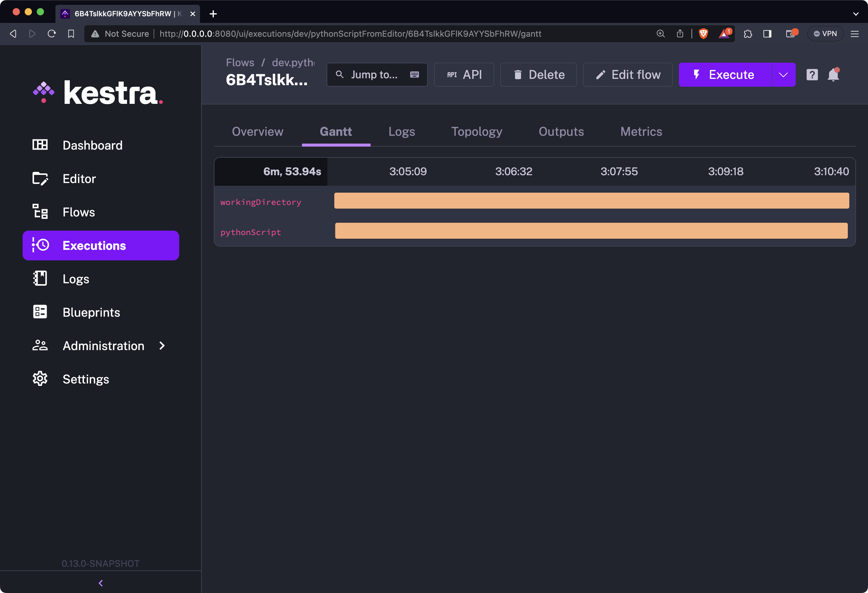868x593 pixels.
Task: Click the notifications bell icon
Action: [833, 75]
